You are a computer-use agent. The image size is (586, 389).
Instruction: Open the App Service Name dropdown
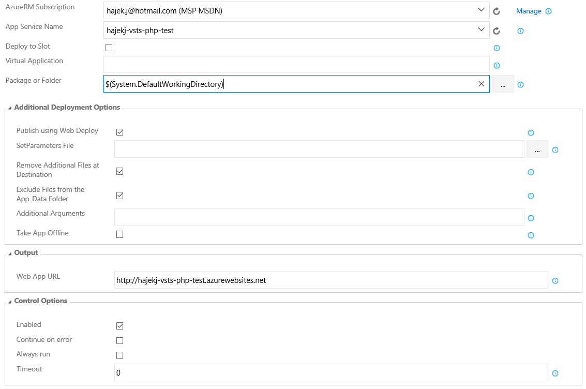[481, 30]
